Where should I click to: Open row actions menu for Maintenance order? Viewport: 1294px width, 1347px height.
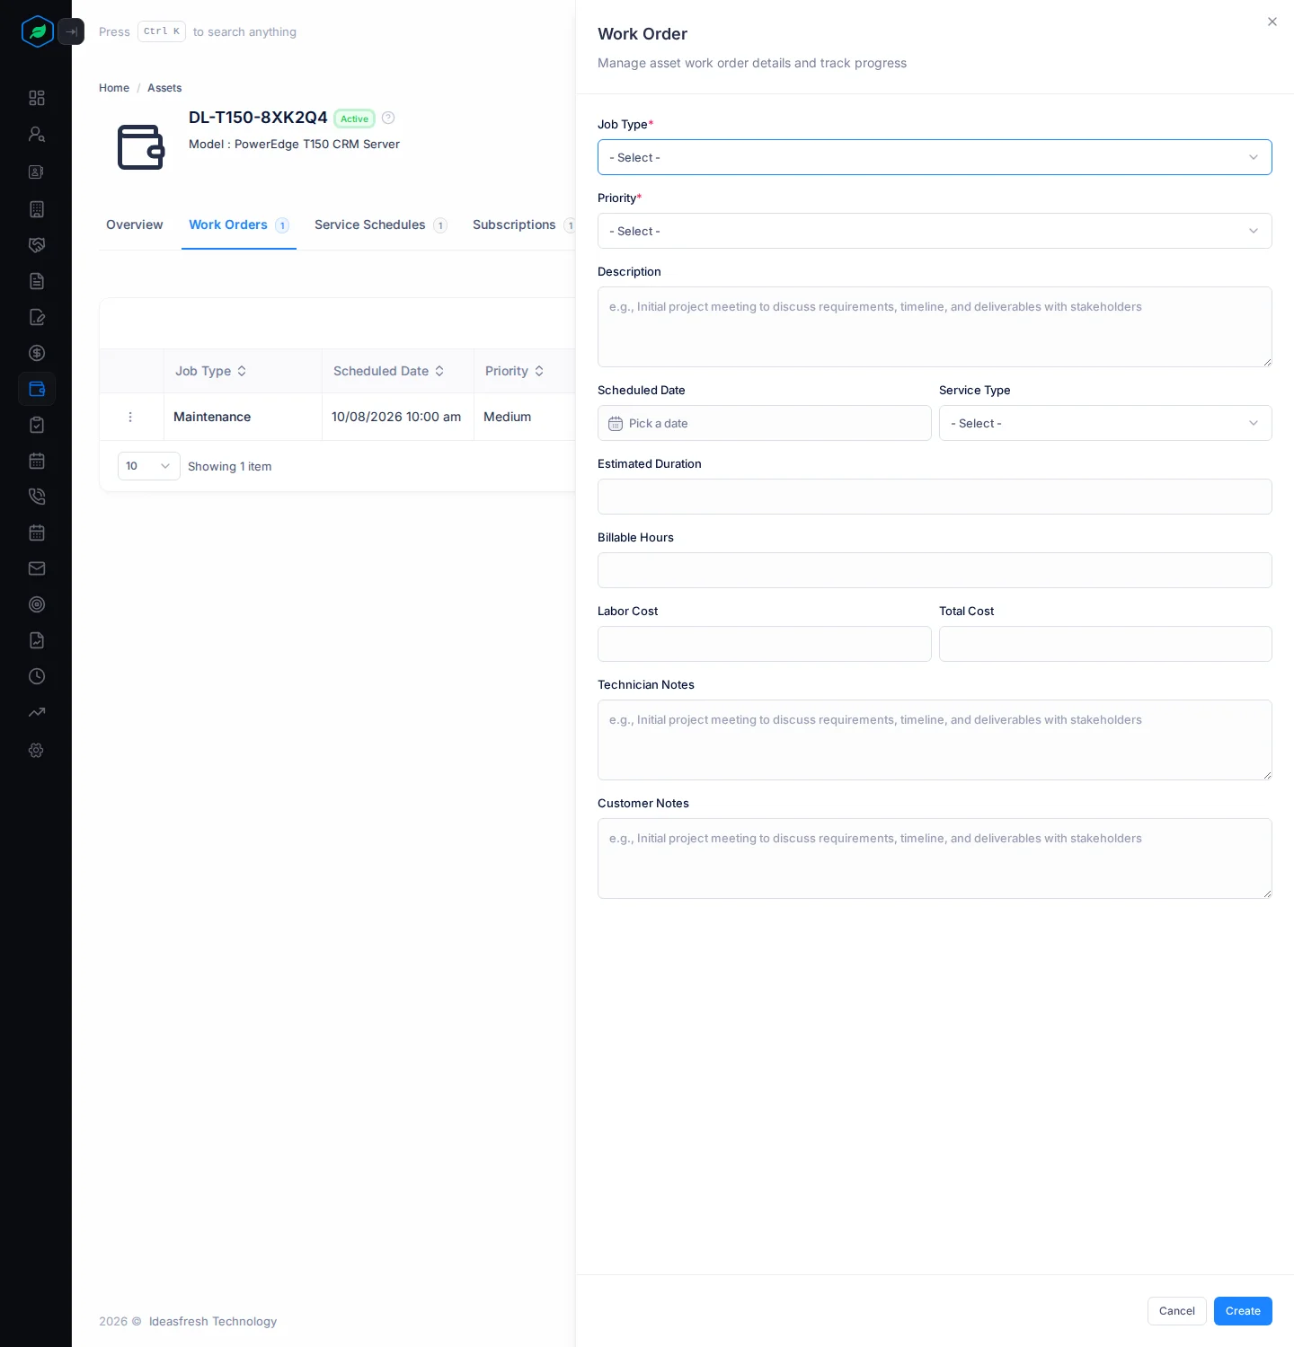(x=130, y=417)
